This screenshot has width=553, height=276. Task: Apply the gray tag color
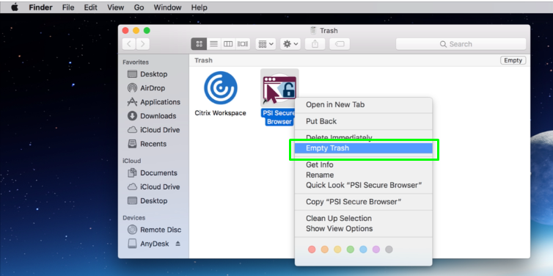[389, 250]
